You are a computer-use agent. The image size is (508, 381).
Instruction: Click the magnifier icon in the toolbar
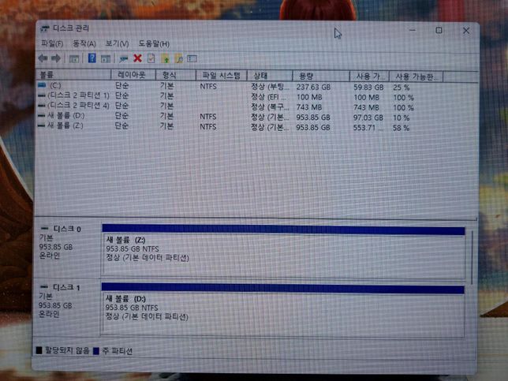[x=178, y=58]
